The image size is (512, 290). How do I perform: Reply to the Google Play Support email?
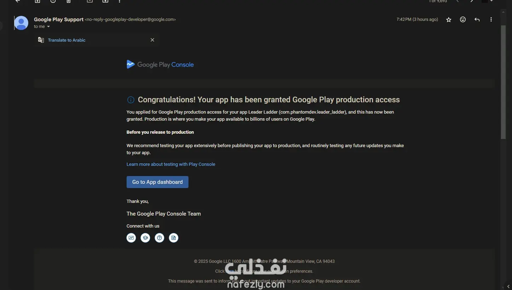[477, 20]
